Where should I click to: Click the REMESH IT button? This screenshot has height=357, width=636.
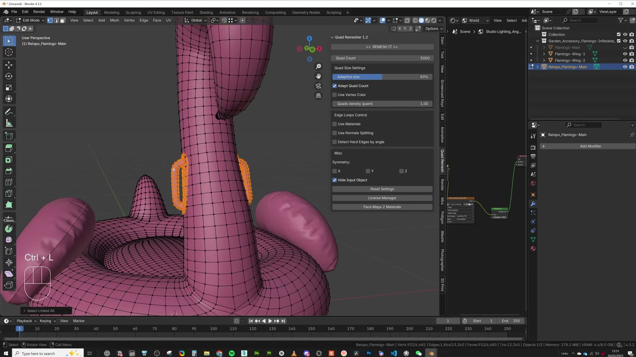pos(382,47)
